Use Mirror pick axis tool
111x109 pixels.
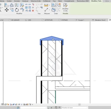[x=17, y=5]
